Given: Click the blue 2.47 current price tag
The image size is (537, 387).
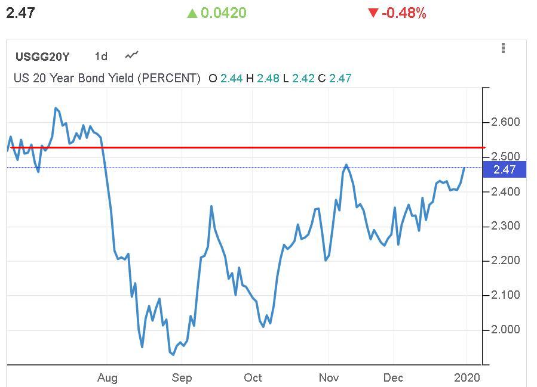Looking at the screenshot, I should pyautogui.click(x=505, y=169).
